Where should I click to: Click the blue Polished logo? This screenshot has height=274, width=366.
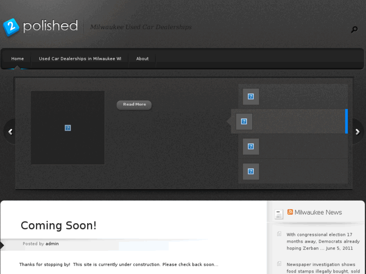pyautogui.click(x=40, y=27)
